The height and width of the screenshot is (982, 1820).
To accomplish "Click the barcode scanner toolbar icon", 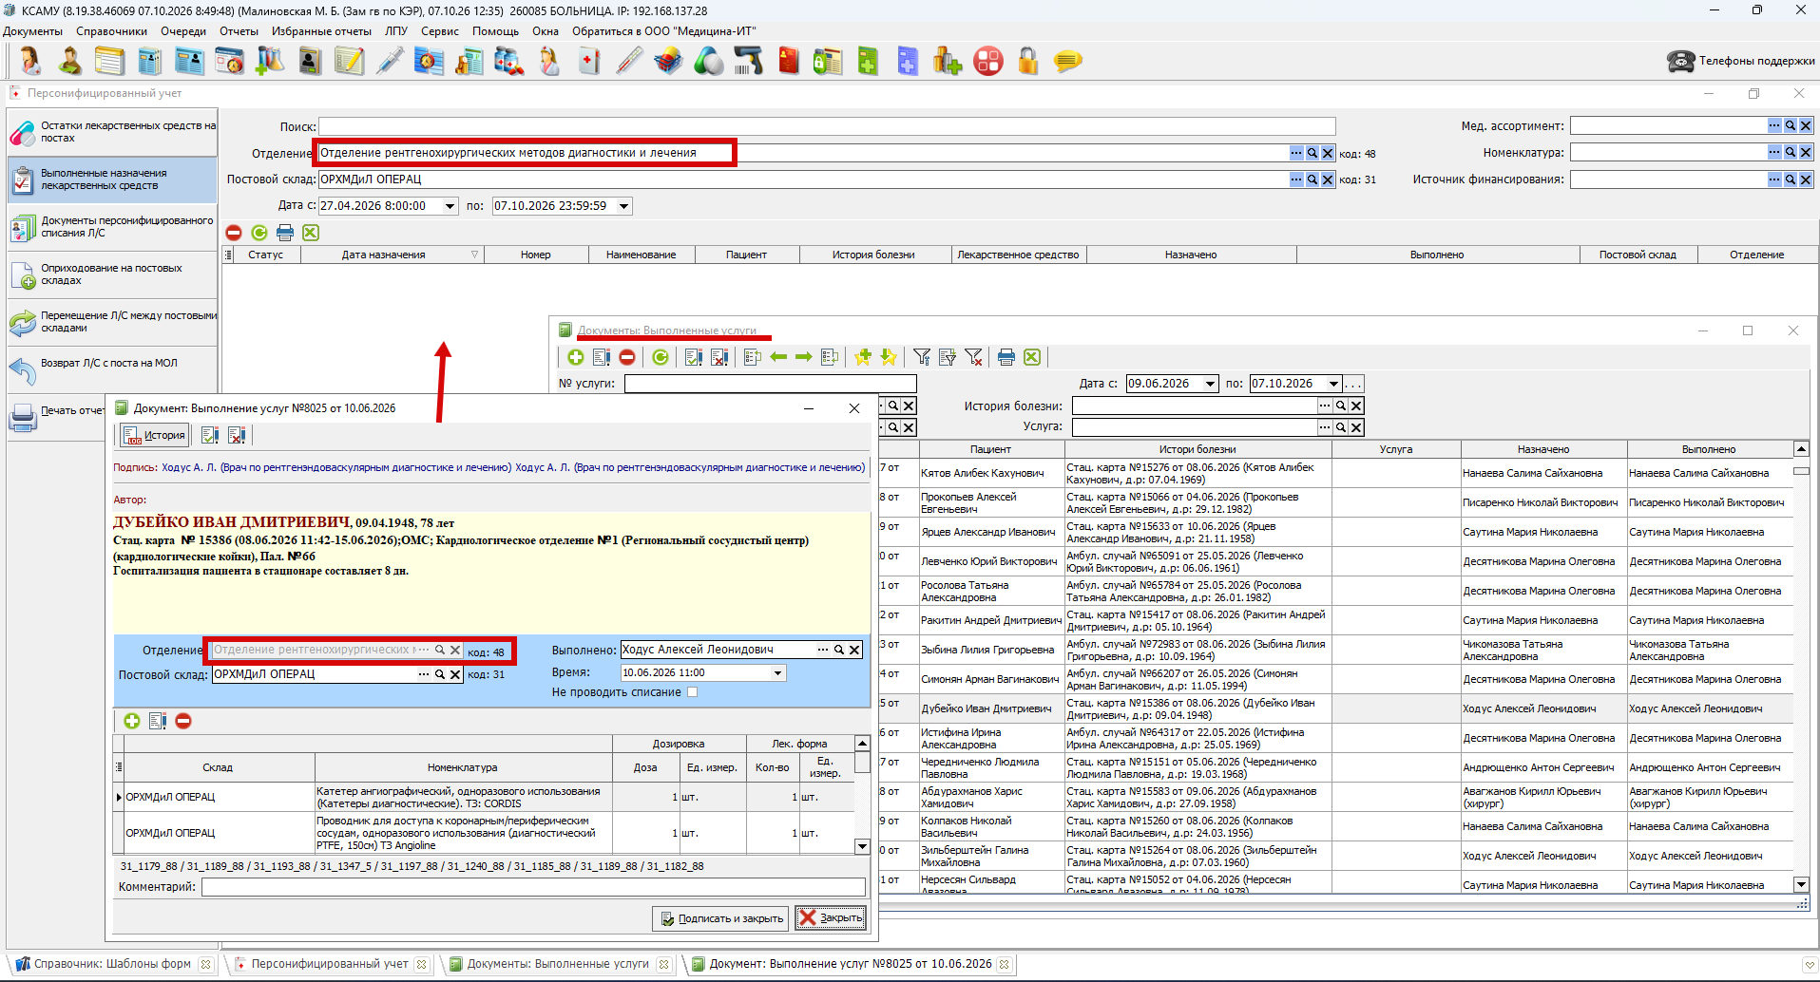I will [x=749, y=62].
